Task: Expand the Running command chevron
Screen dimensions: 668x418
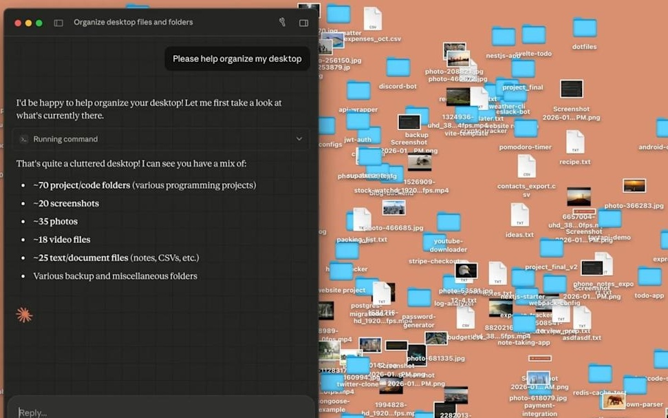Action: [x=299, y=139]
